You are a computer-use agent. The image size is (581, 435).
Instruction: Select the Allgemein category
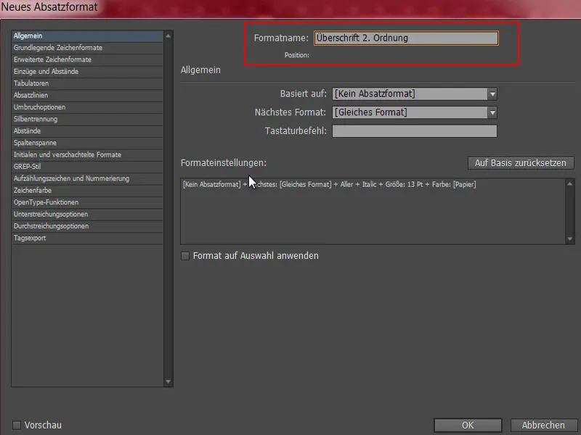[87, 36]
